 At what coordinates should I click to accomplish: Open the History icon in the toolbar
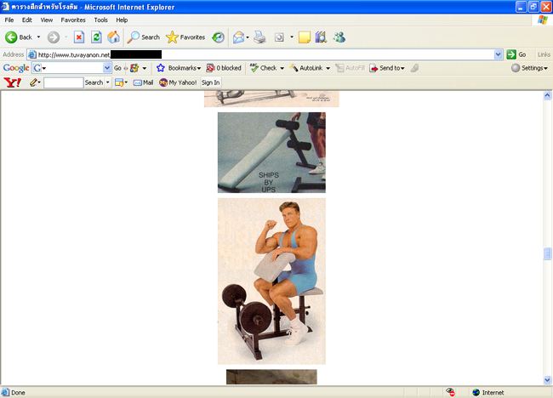(219, 37)
